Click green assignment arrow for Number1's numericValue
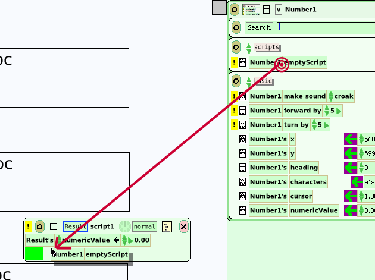The image size is (375, 280). [351, 210]
